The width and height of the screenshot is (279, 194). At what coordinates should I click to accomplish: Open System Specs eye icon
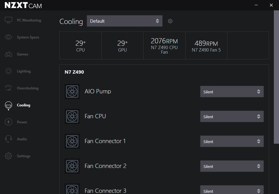click(8, 37)
